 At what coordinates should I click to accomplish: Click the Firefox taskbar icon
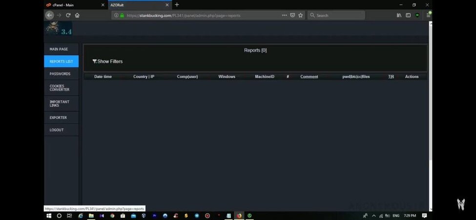pos(239,216)
